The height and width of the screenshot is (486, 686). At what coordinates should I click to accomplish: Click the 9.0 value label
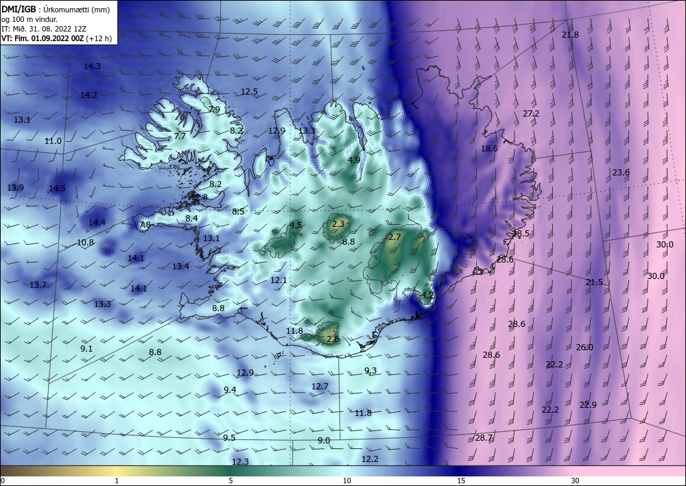coord(324,441)
